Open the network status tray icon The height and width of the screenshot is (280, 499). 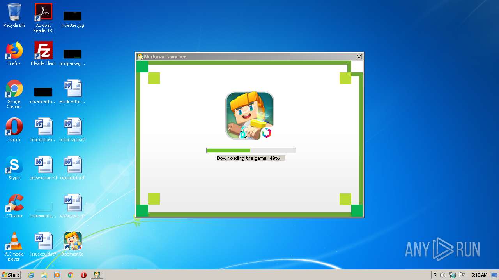[x=453, y=275]
